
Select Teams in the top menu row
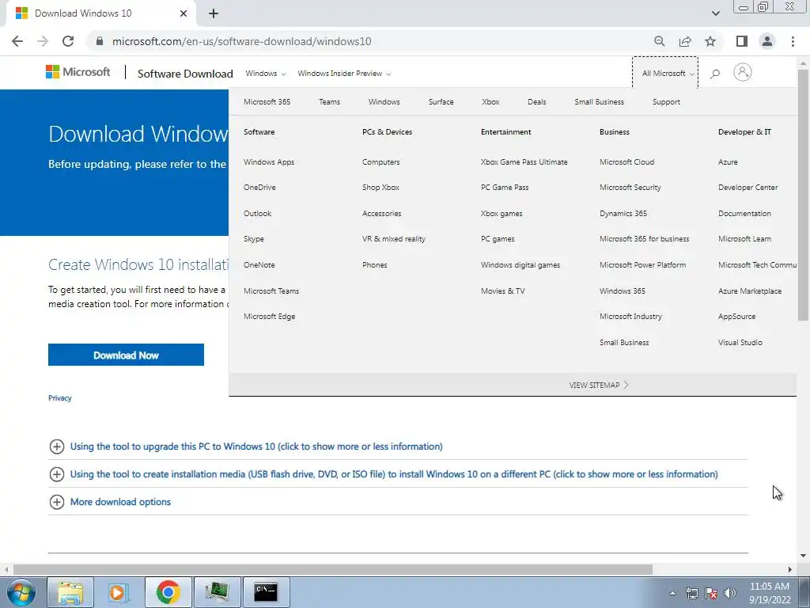pyautogui.click(x=330, y=102)
